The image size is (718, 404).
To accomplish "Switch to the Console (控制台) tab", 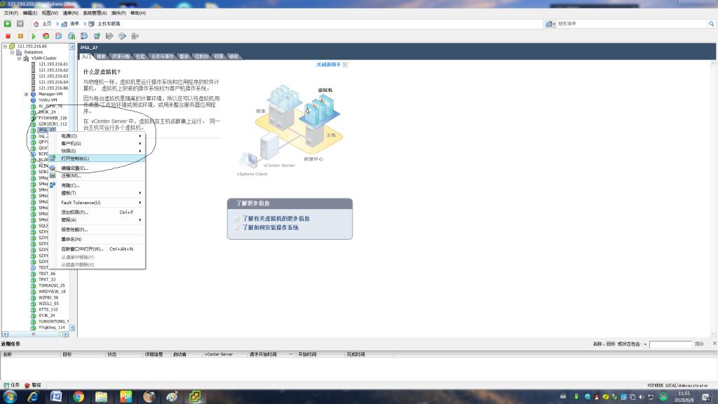I will click(201, 56).
